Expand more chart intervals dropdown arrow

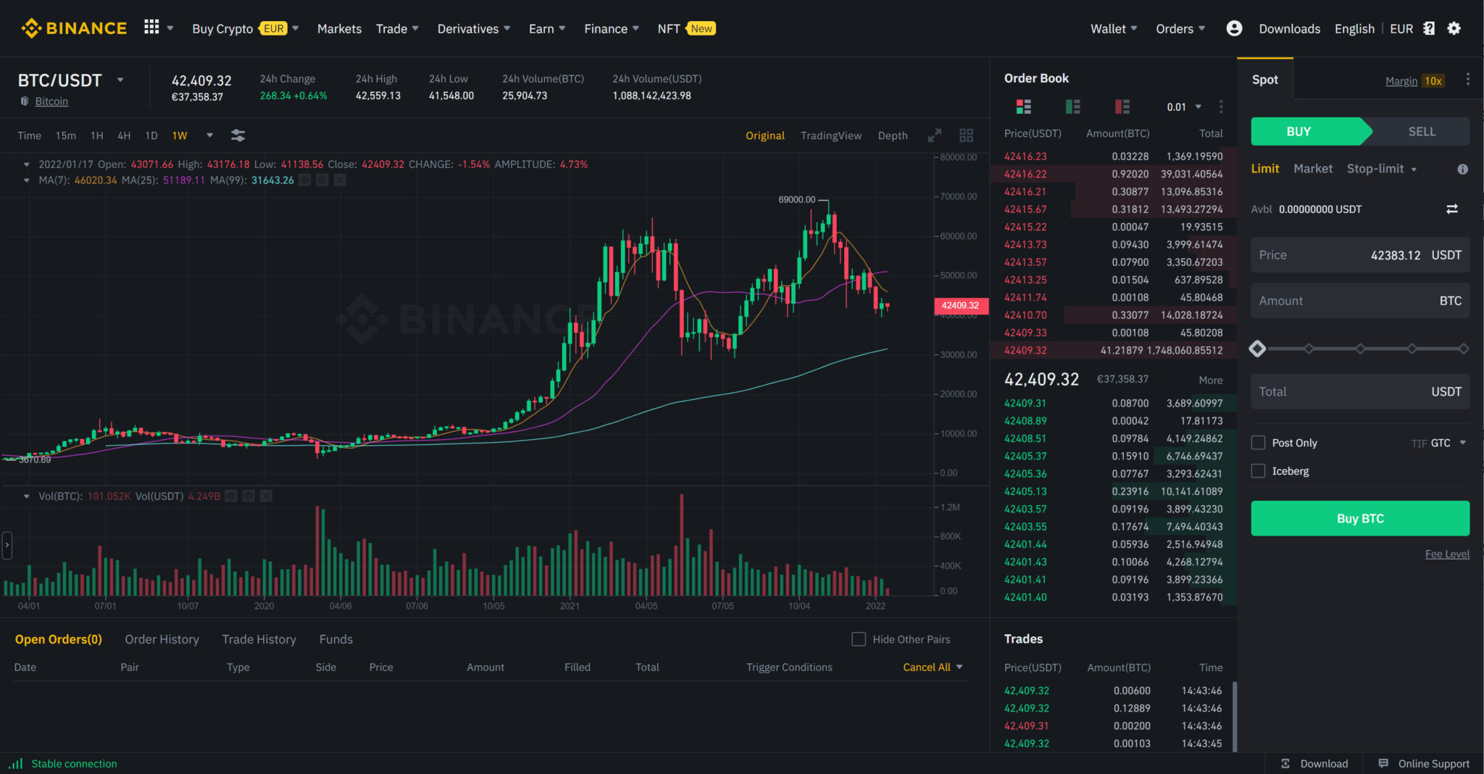pyautogui.click(x=209, y=136)
